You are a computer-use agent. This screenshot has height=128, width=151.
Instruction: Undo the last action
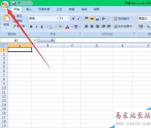[19, 3]
